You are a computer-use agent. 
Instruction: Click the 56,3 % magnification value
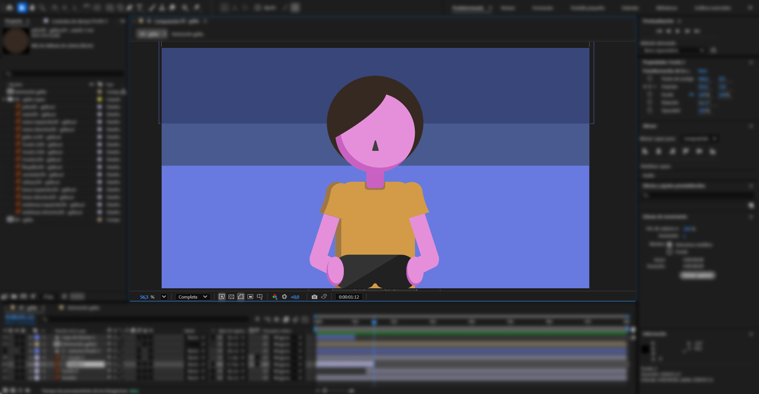point(147,297)
